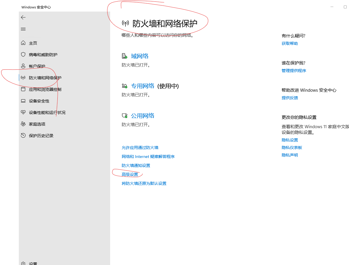Open 隐私设置 link
349x265 pixels.
click(290, 140)
